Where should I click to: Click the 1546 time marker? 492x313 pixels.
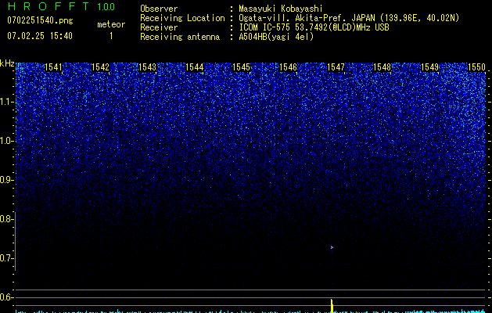pyautogui.click(x=289, y=67)
